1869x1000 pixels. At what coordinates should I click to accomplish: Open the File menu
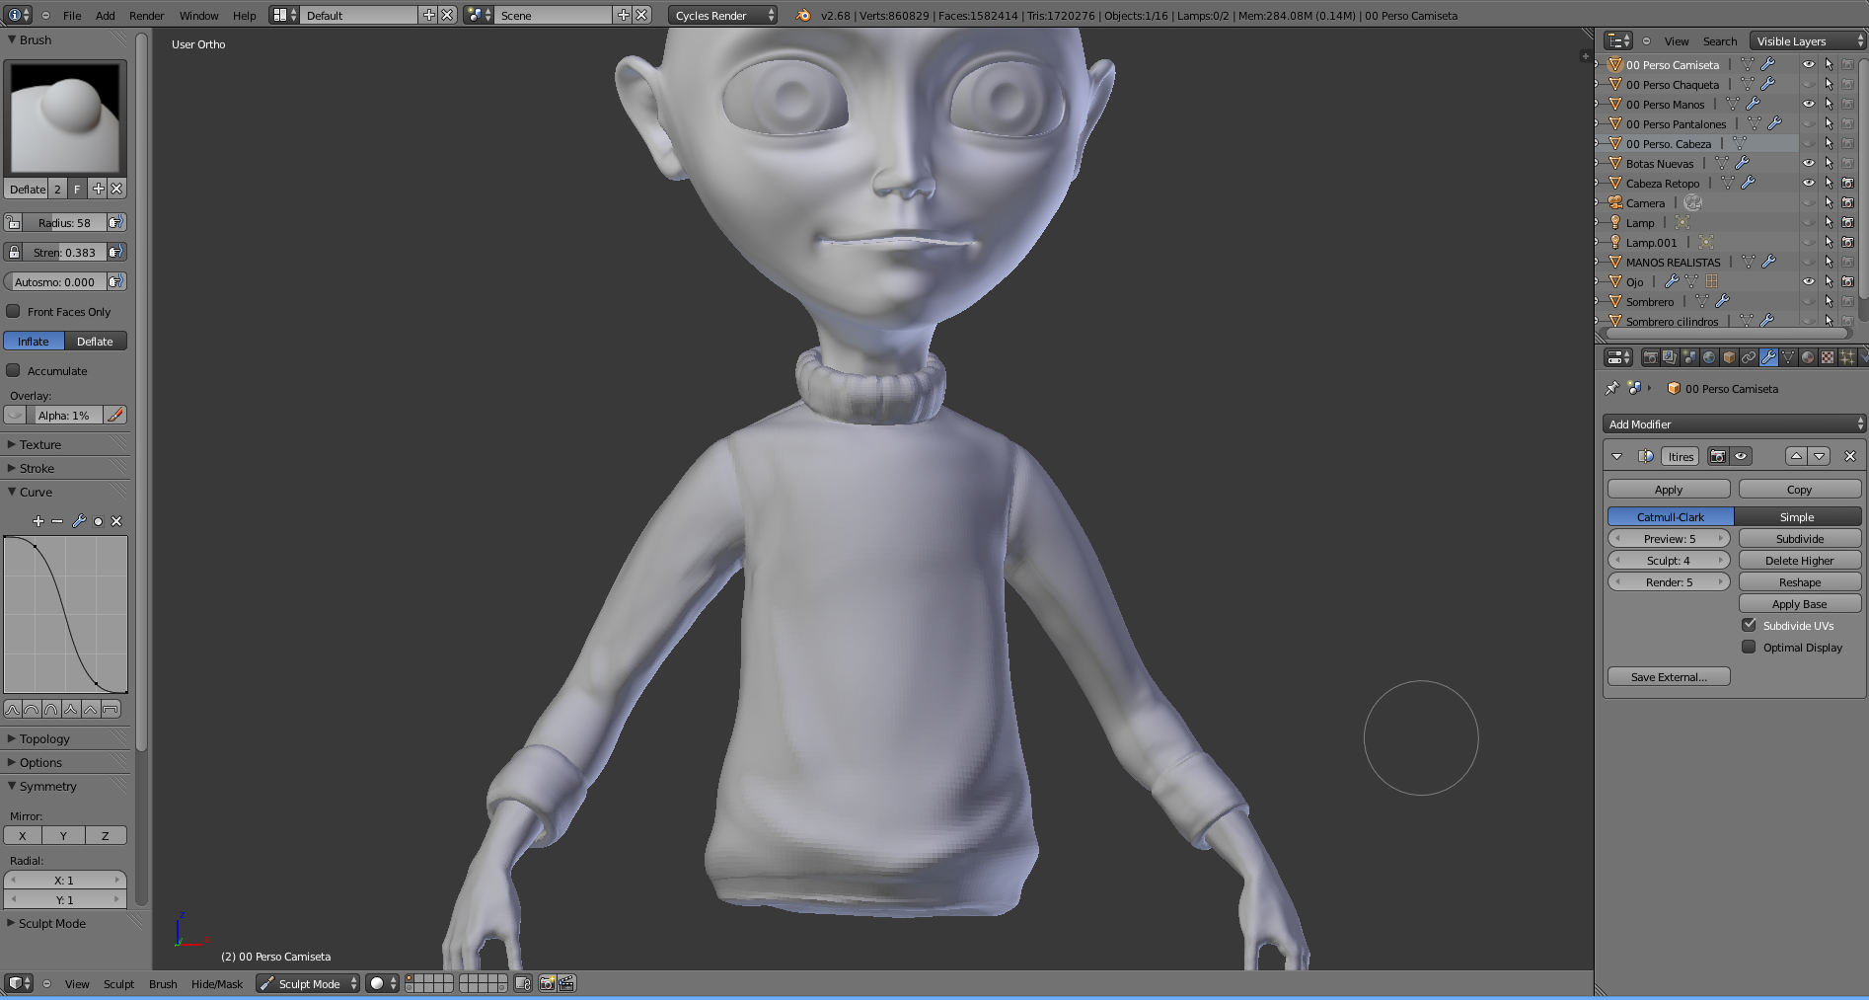click(72, 15)
